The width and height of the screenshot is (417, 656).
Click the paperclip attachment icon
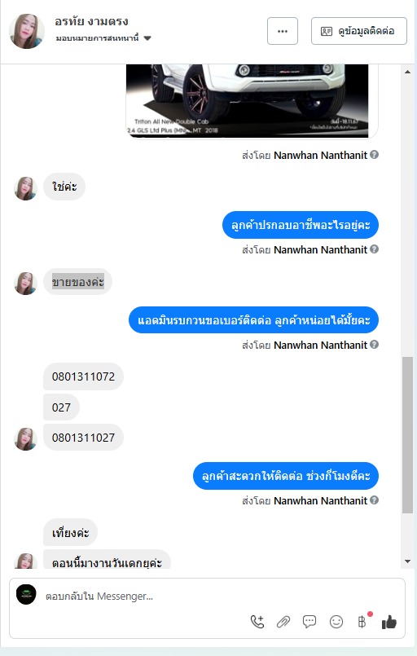pos(283,622)
